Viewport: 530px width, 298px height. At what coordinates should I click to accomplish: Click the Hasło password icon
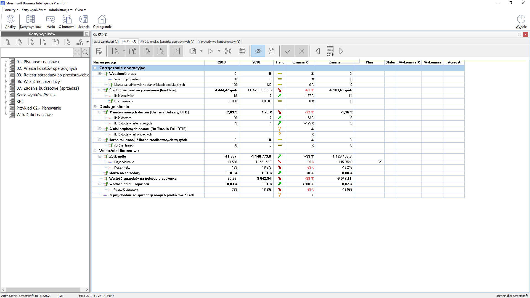coord(51,22)
